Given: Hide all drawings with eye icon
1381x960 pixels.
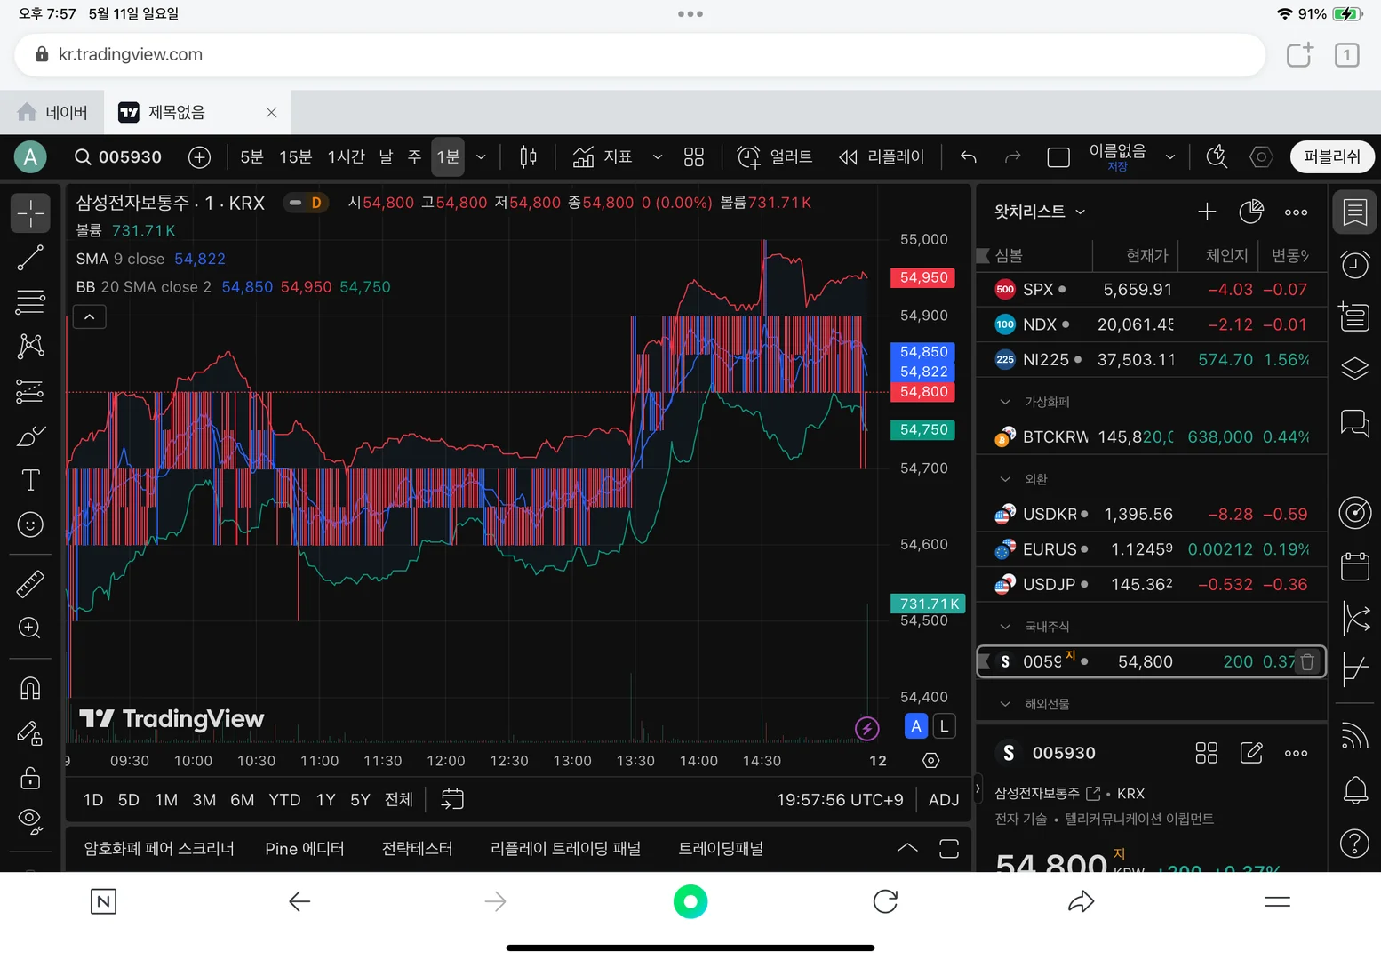Looking at the screenshot, I should pyautogui.click(x=30, y=821).
